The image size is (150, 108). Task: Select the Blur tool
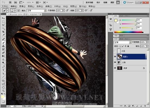(3, 59)
